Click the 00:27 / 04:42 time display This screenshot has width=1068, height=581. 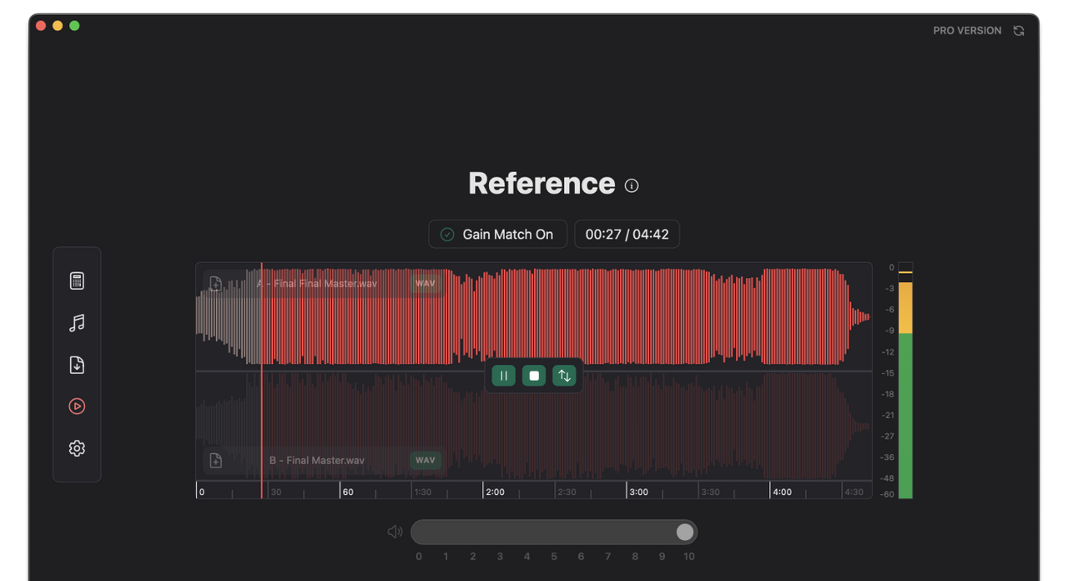[627, 235]
